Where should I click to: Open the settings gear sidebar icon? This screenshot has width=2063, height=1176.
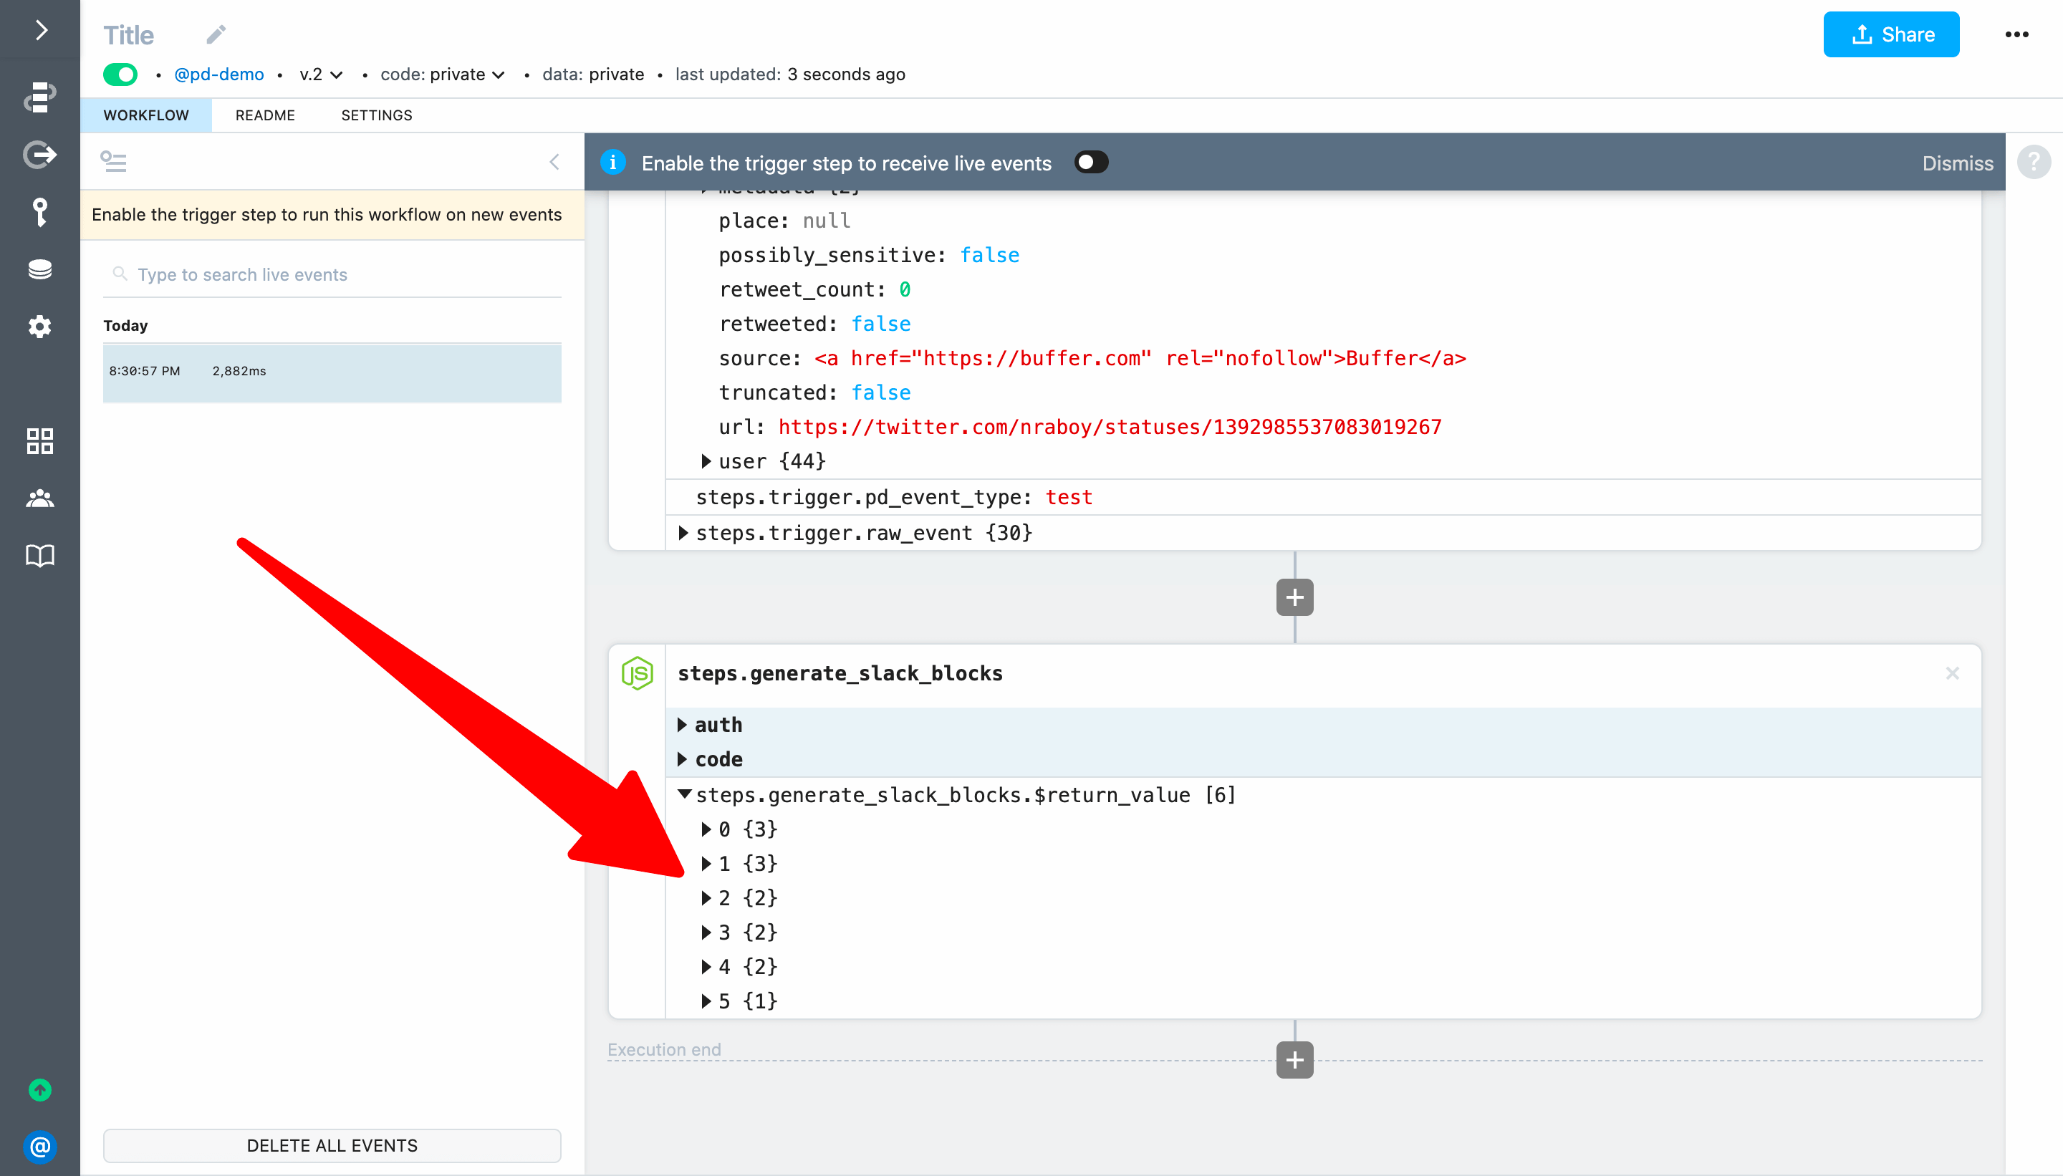(38, 327)
